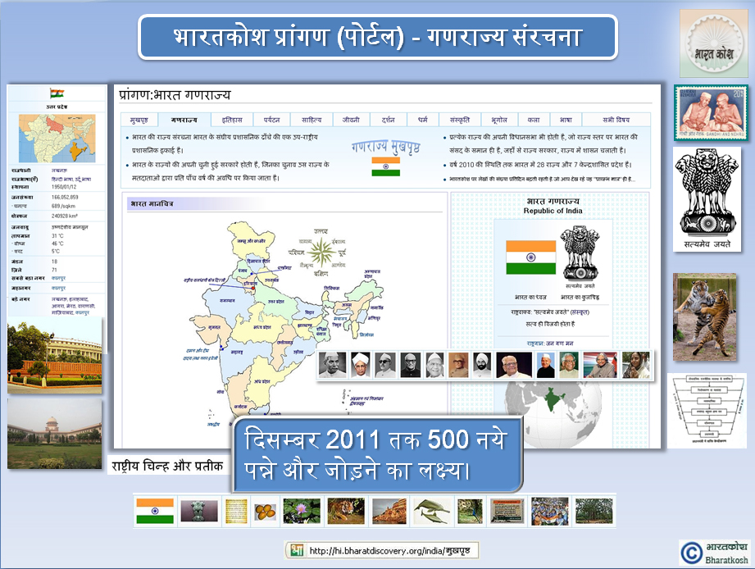Click the Satyamev Jayate emblem on right
The image size is (755, 569).
[x=706, y=198]
